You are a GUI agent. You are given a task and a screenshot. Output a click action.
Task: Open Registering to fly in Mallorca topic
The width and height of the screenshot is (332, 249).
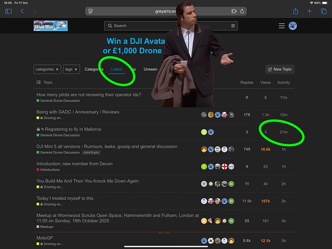pos(73,129)
